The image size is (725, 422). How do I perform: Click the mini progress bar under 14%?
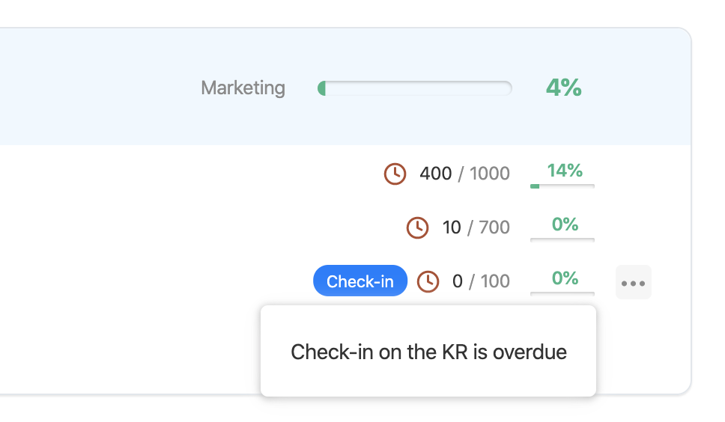point(562,186)
